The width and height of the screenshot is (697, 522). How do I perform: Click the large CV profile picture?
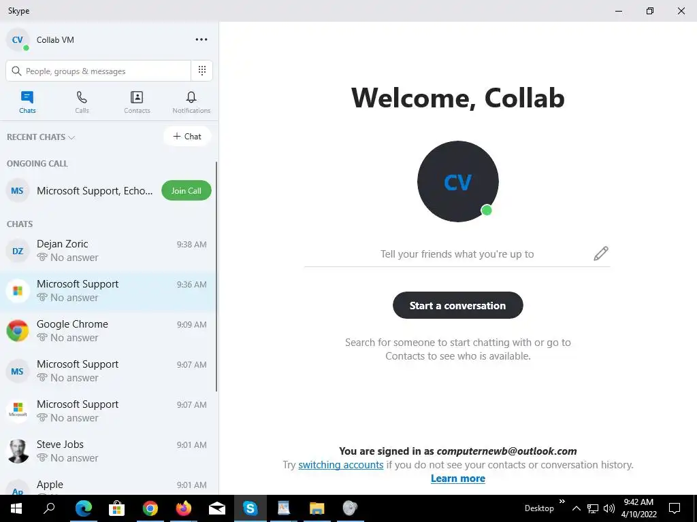[x=458, y=181]
